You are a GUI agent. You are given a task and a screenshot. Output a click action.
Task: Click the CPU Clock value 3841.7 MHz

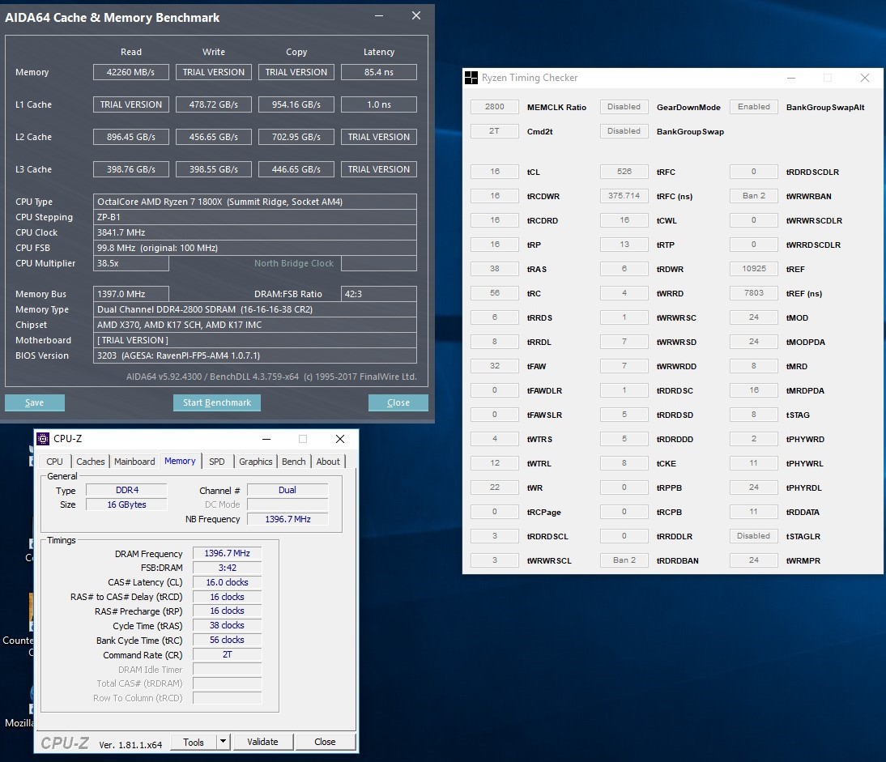click(x=255, y=232)
